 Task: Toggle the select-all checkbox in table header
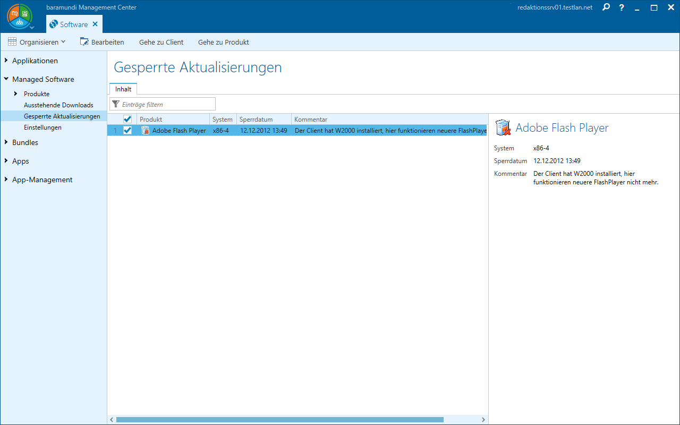[127, 120]
